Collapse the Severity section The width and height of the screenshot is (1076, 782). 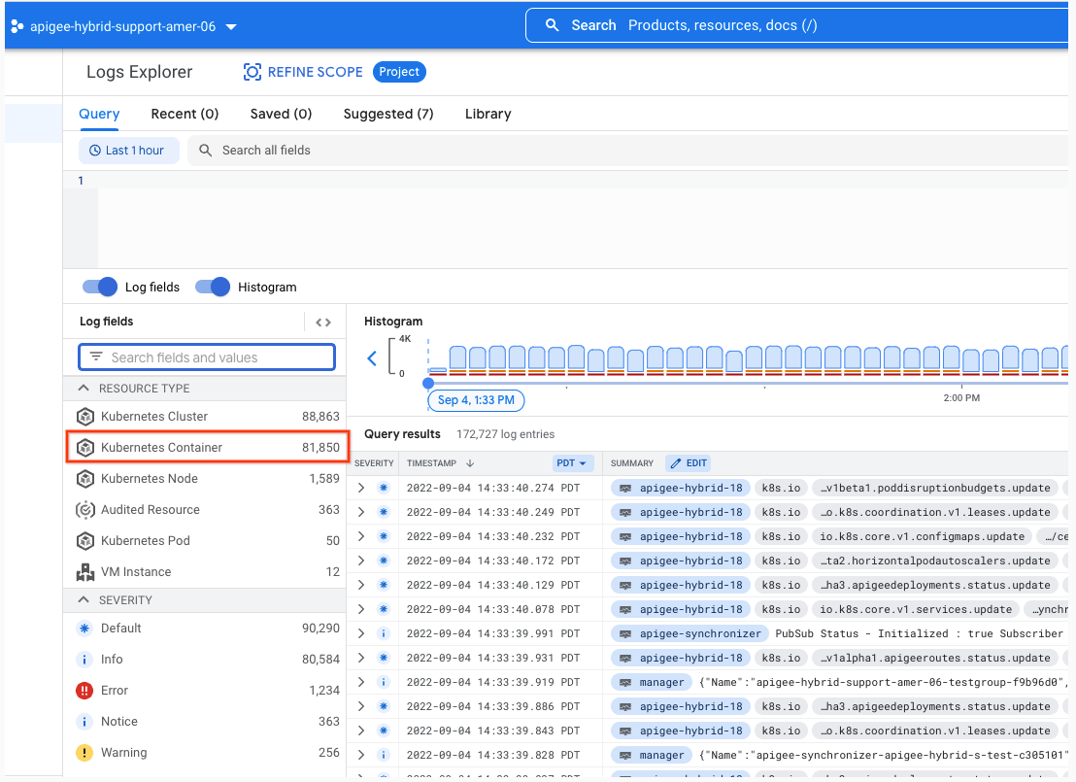(x=84, y=600)
